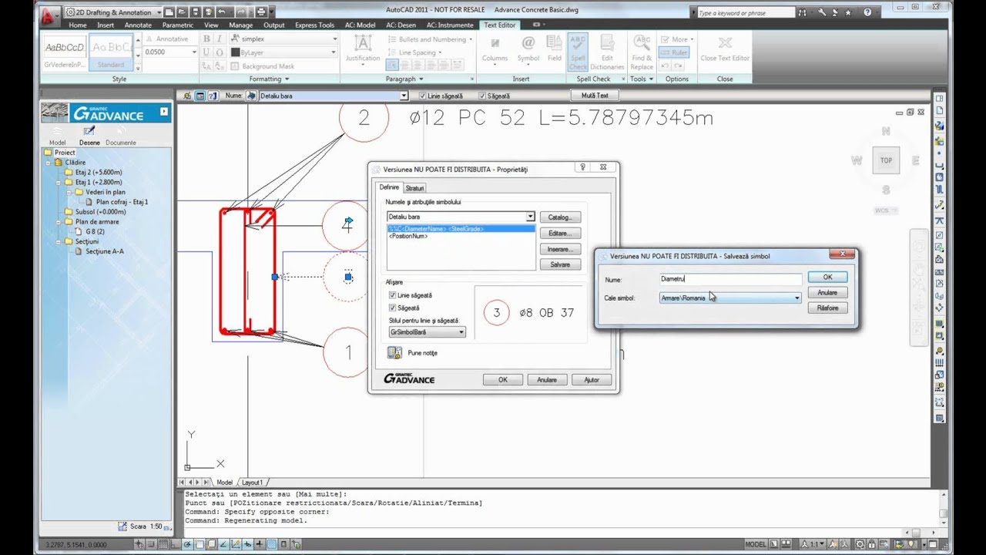Screen dimensions: 986x555
Task: Click the Nume input field containing Diametru
Action: [x=730, y=279]
